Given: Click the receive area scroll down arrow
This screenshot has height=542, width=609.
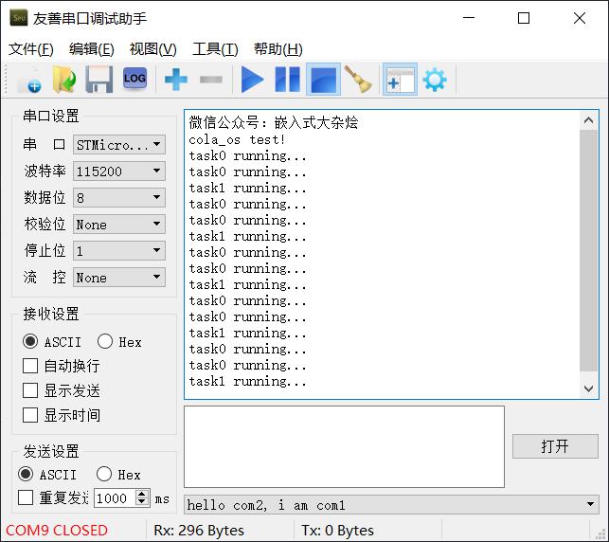Looking at the screenshot, I should (x=588, y=388).
